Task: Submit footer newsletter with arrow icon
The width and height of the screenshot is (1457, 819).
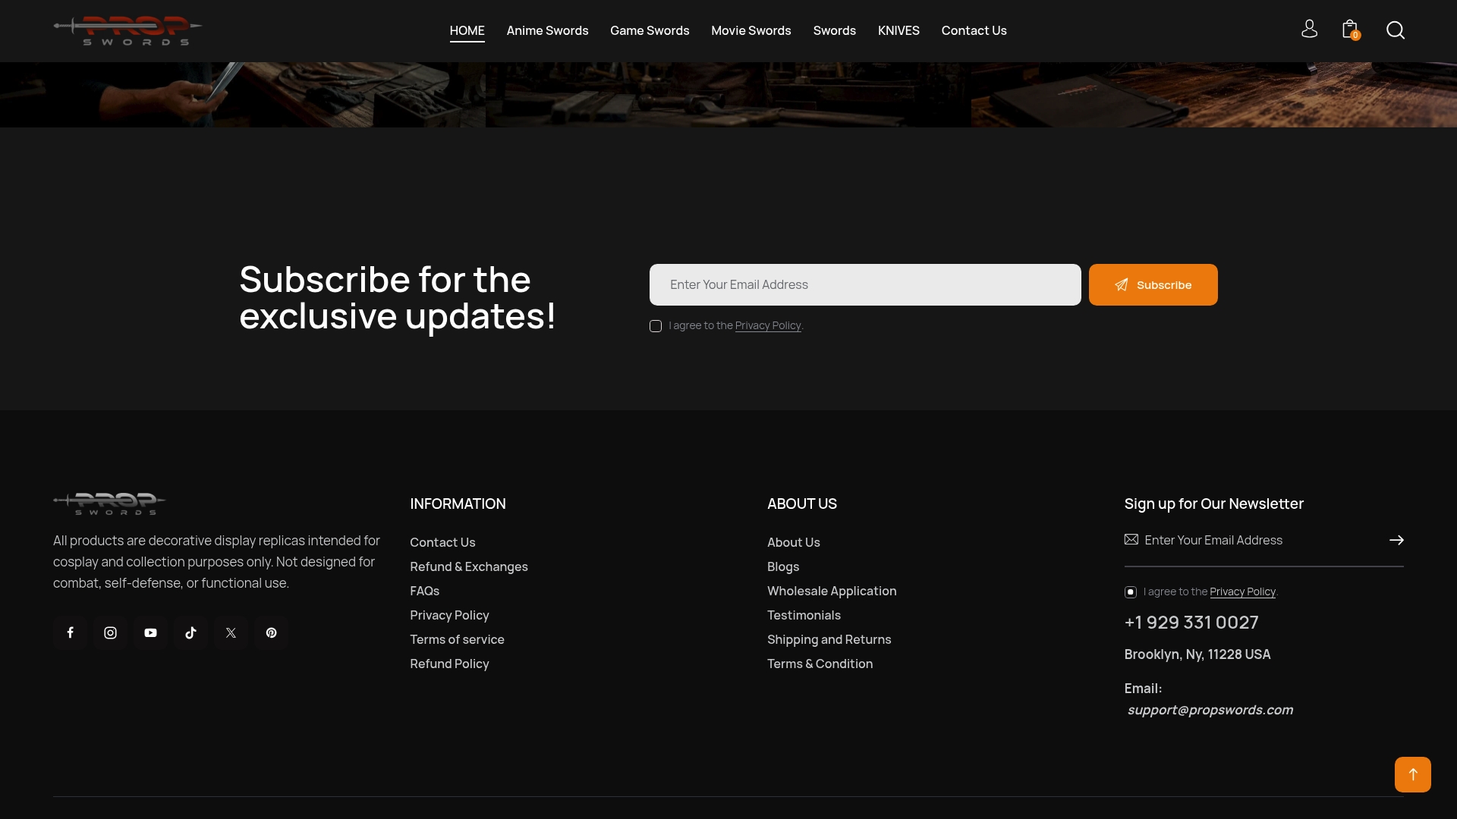Action: [1396, 540]
